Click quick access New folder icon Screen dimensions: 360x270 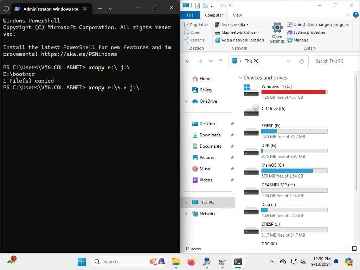point(205,6)
